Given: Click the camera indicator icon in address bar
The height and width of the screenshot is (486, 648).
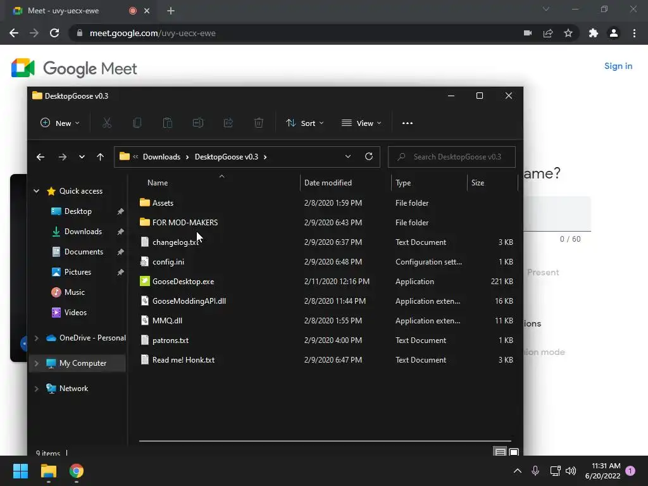Looking at the screenshot, I should [x=528, y=33].
